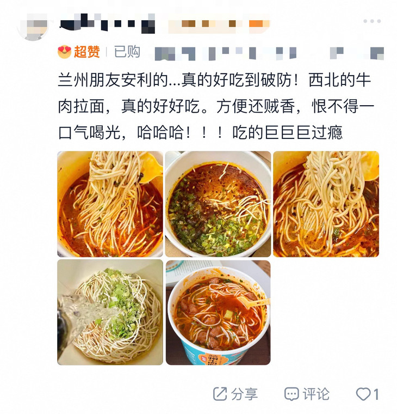Tap the share arrow icon
397x414 pixels.
[x=220, y=394]
